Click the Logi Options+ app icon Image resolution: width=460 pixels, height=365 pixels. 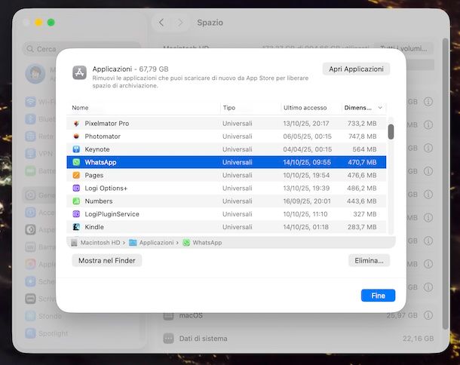(x=76, y=188)
